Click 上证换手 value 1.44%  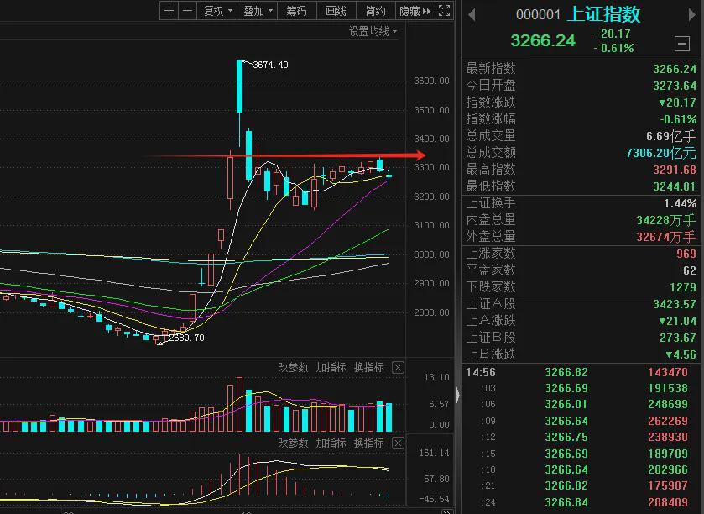coord(680,203)
